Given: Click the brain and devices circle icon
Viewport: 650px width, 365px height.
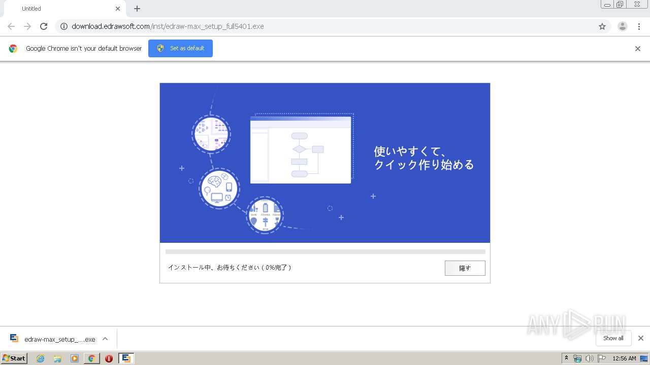Looking at the screenshot, I should tap(219, 189).
